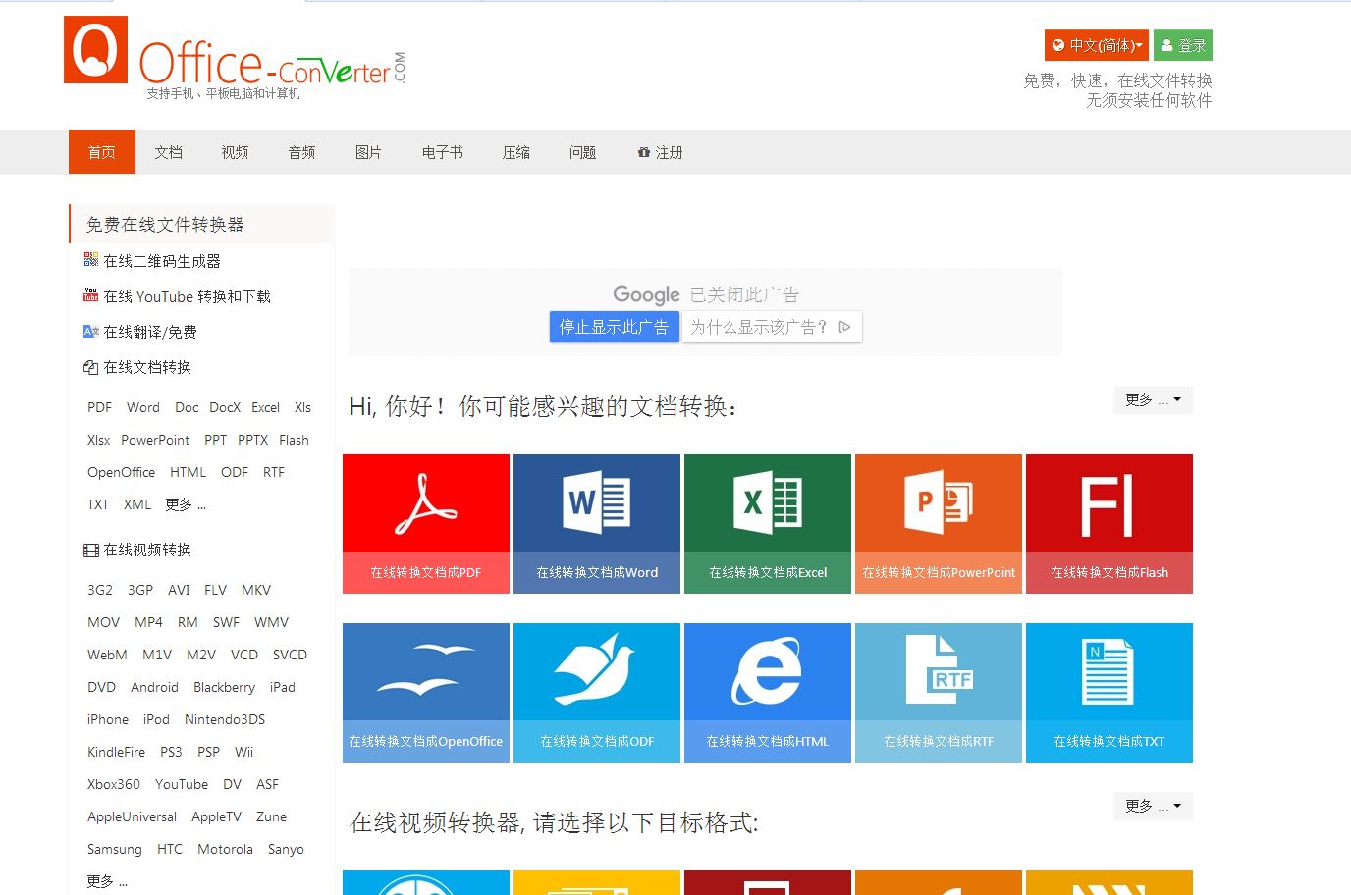The image size is (1351, 895).
Task: Open the TXT conversion tile
Action: pyautogui.click(x=1109, y=693)
